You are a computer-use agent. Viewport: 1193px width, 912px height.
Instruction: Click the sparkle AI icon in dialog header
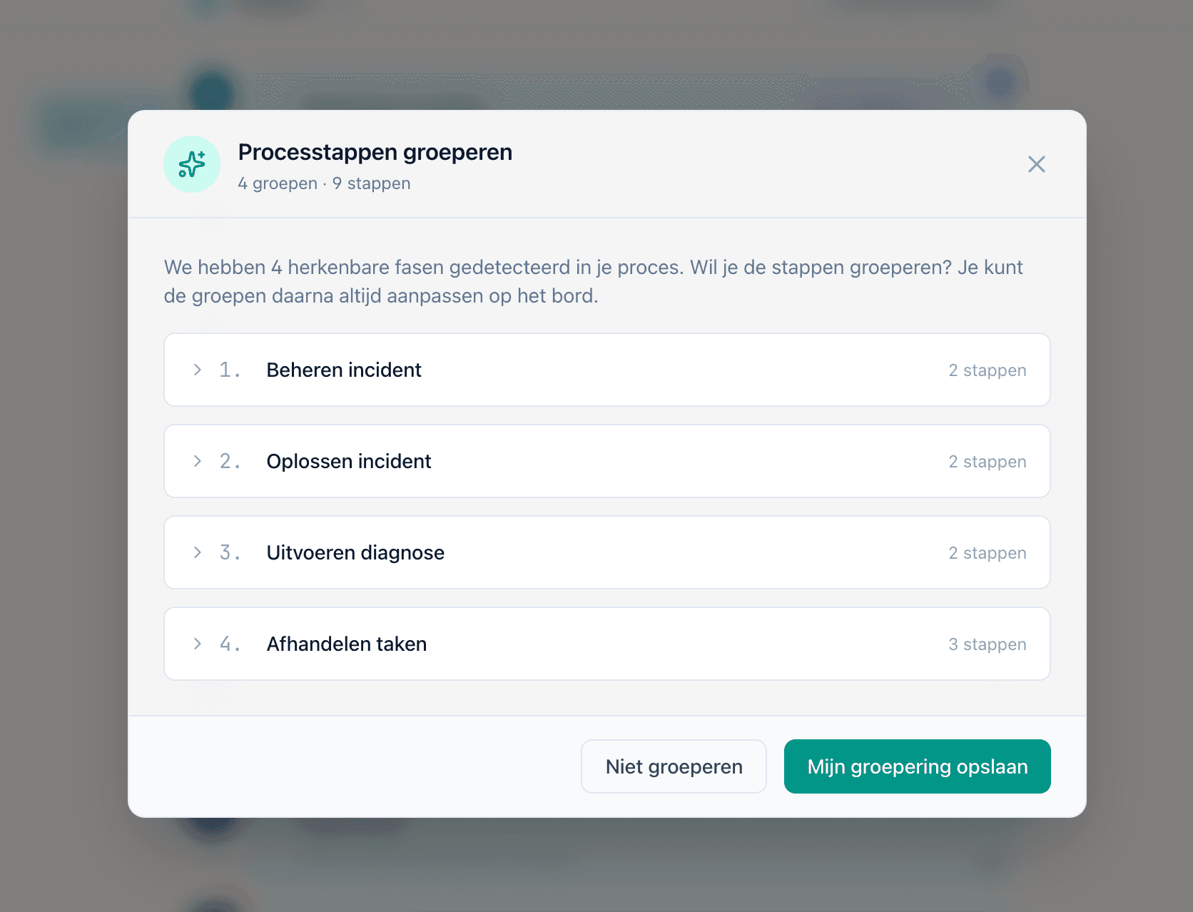(192, 164)
